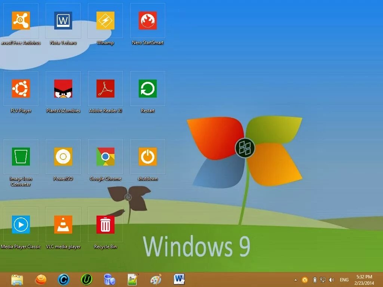This screenshot has width=383, height=287.
Task: Open the Notepad++ taskbar icon
Action: coord(133,280)
